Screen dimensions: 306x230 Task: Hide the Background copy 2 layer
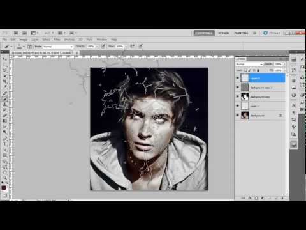click(x=238, y=87)
